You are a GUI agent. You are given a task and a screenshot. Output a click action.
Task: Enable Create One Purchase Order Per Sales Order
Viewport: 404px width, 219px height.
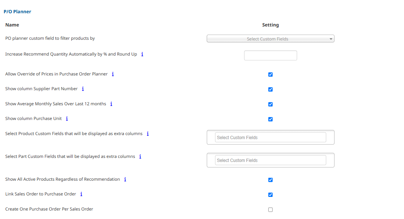tap(270, 210)
